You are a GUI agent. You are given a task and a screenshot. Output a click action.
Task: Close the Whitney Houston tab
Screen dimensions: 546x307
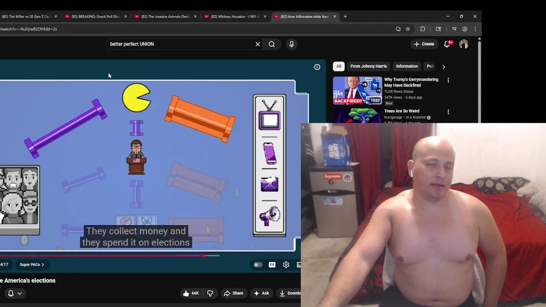265,17
